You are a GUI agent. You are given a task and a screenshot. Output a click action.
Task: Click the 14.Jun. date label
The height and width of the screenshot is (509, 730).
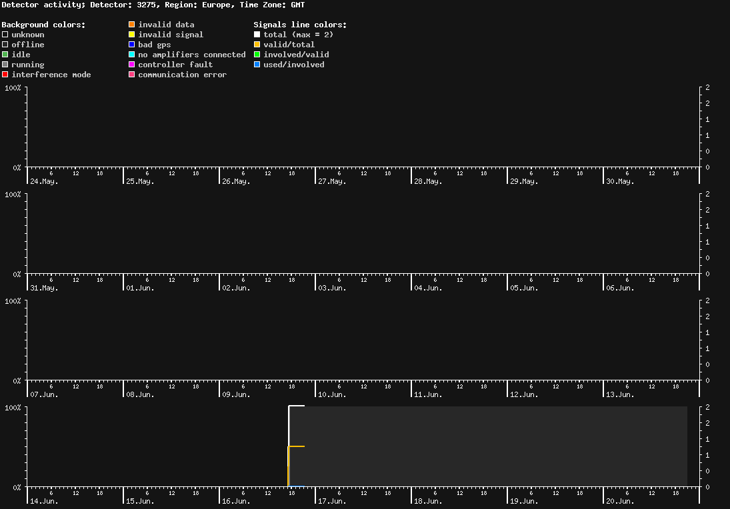coord(44,501)
